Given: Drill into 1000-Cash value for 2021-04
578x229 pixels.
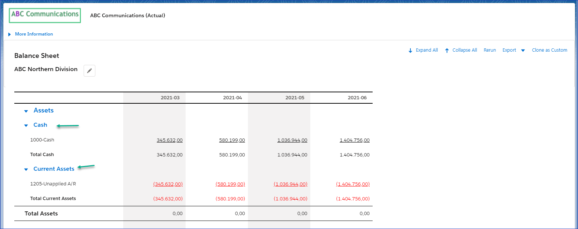Looking at the screenshot, I should pos(232,140).
